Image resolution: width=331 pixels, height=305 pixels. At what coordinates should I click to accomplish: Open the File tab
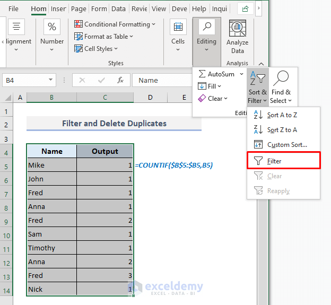click(x=13, y=9)
